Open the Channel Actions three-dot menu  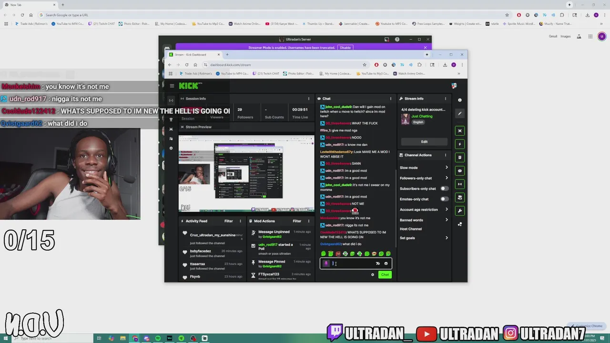tap(446, 155)
